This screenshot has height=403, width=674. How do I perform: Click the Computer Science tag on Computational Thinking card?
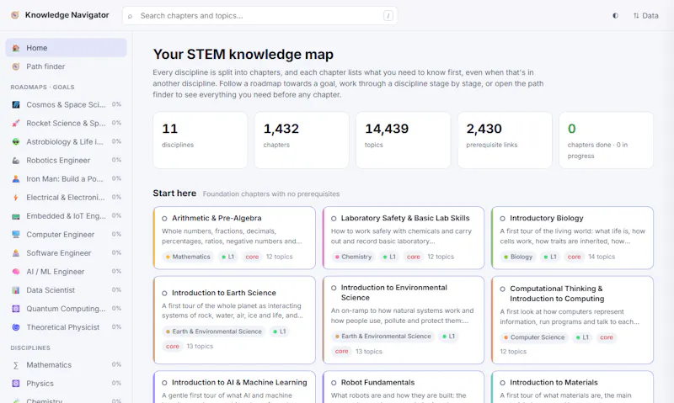tap(534, 337)
